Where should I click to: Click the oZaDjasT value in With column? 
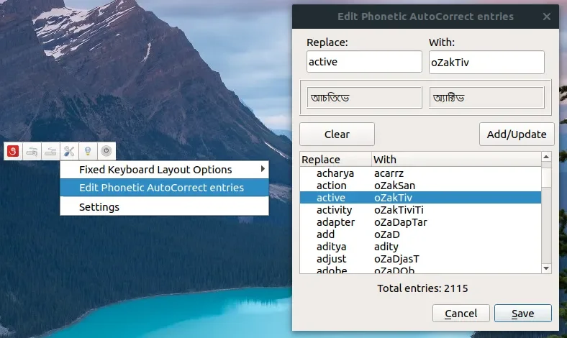click(396, 259)
